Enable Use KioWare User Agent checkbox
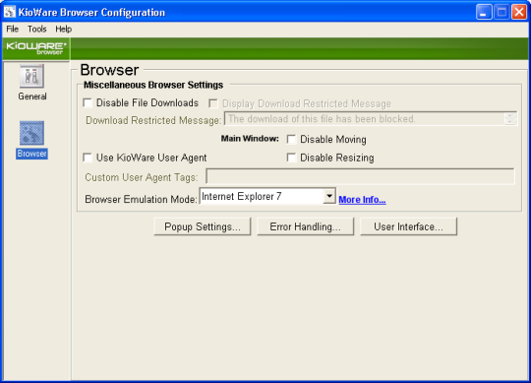 [x=88, y=158]
